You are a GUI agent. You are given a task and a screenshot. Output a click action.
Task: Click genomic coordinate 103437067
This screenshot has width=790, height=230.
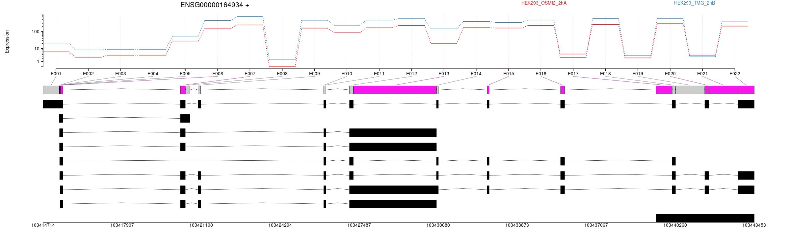tap(596, 225)
